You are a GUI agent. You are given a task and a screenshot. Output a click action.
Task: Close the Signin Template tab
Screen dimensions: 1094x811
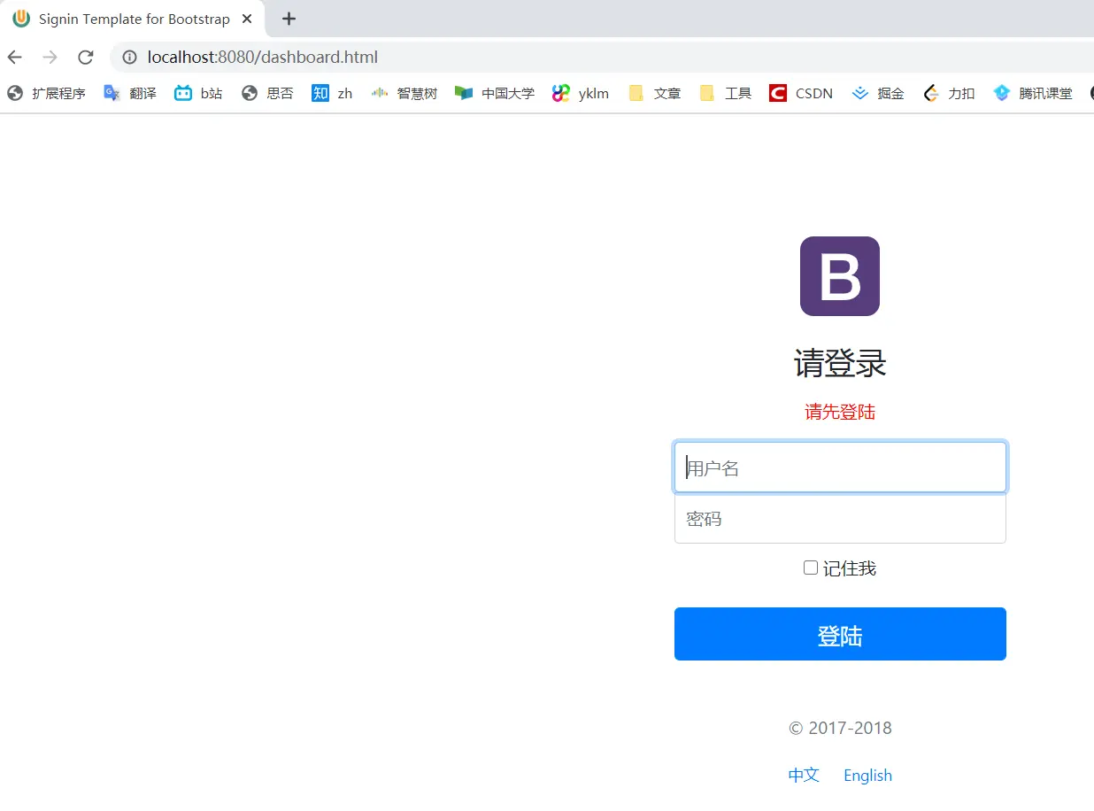(x=247, y=19)
